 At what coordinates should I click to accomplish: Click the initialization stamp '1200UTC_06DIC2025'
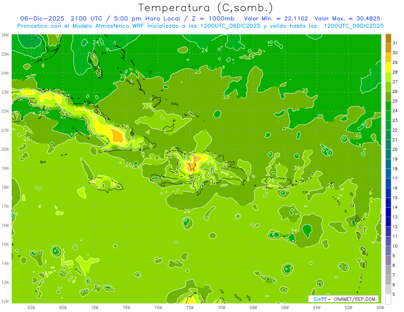point(230,26)
